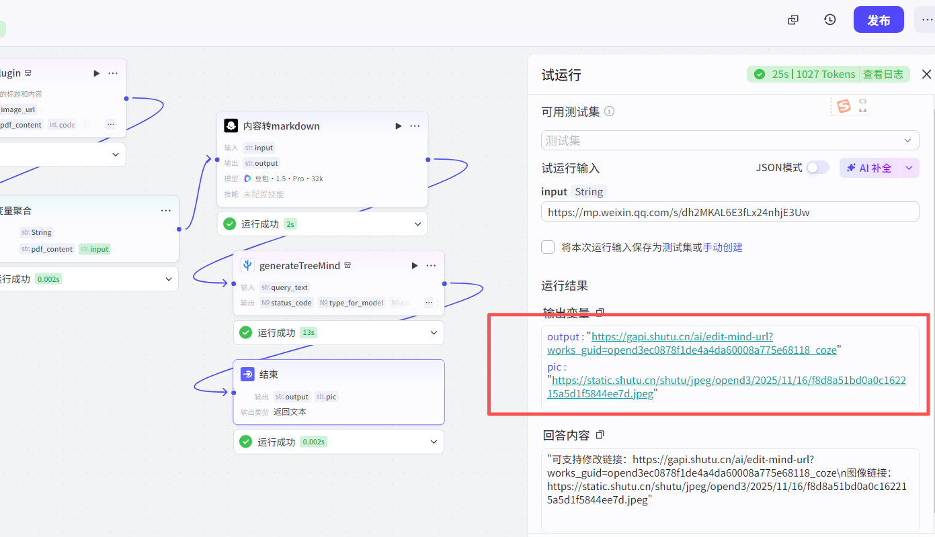Image resolution: width=935 pixels, height=537 pixels.
Task: Click 查看日志 to view the log
Action: click(883, 75)
